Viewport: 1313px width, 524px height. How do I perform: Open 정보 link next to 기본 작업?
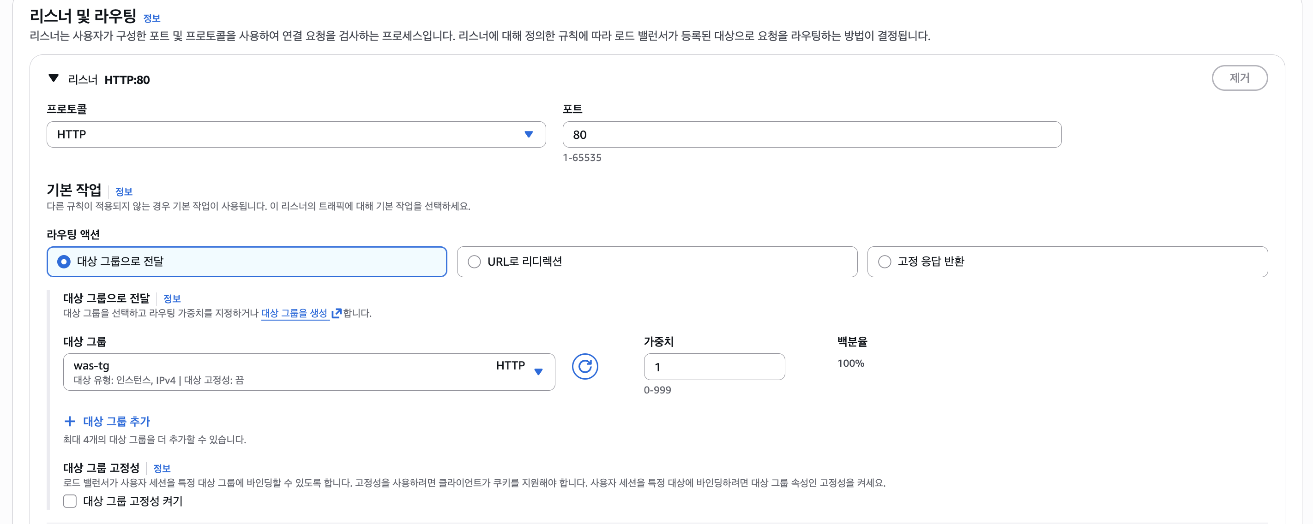coord(124,192)
